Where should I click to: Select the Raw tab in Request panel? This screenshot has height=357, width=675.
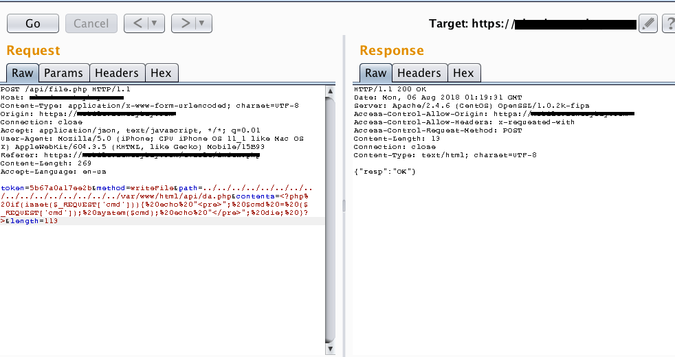point(22,73)
